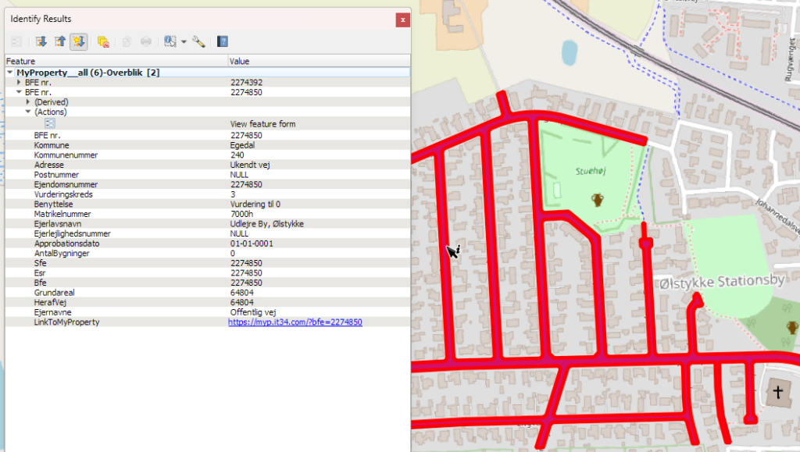Close the Identify Results panel
Image resolution: width=800 pixels, height=452 pixels.
pos(402,19)
